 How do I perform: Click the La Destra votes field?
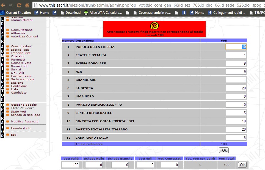click(236, 88)
